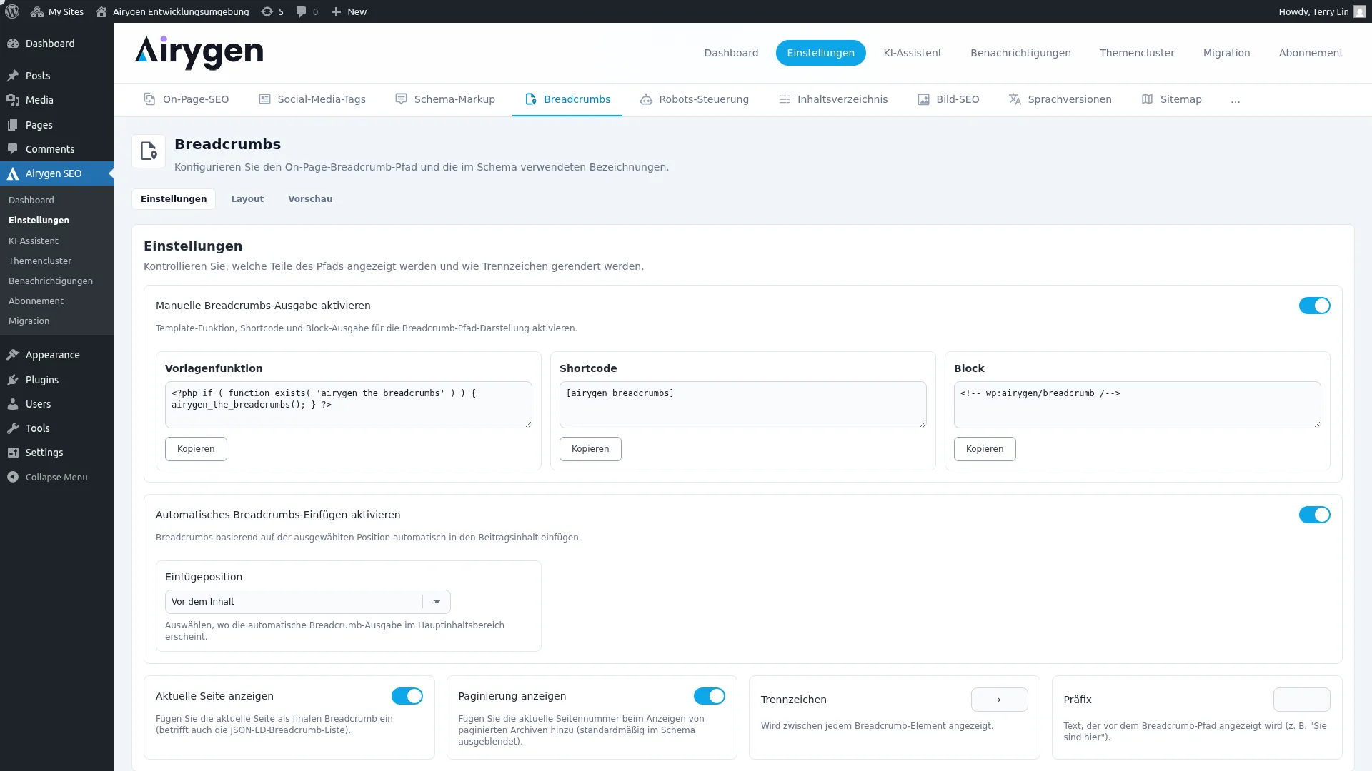This screenshot has height=771, width=1372.
Task: Disable Aktuelle Seite anzeigen switch
Action: [x=407, y=696]
